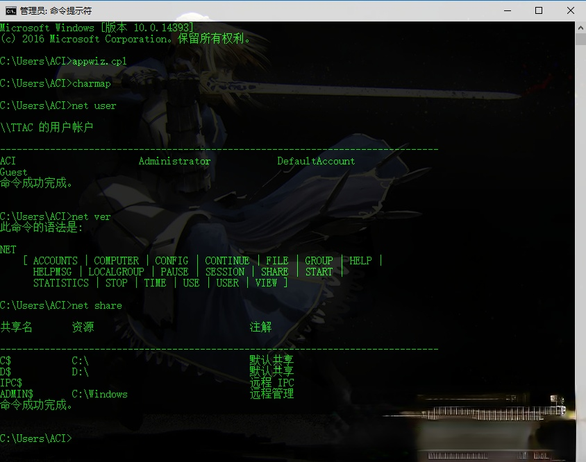Click the '注解' column header
This screenshot has width=586, height=462.
click(260, 327)
